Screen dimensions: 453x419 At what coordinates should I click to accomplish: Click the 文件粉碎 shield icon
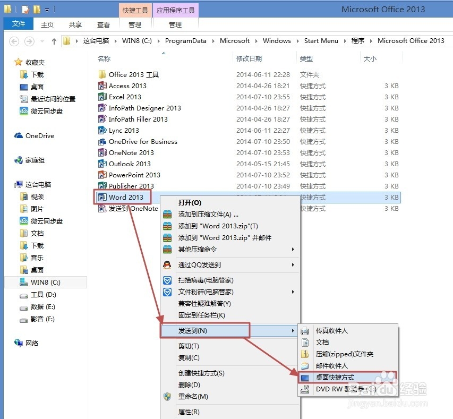click(167, 292)
